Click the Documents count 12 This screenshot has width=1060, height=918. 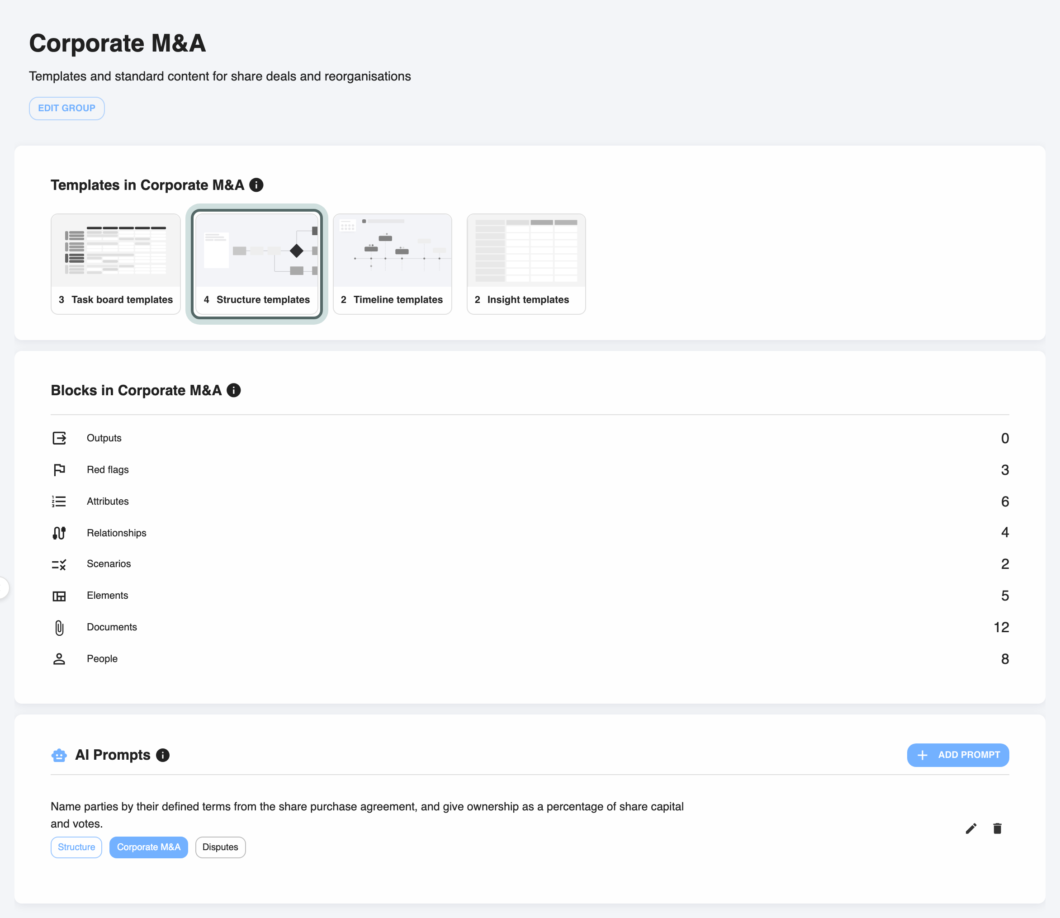[x=1001, y=628]
